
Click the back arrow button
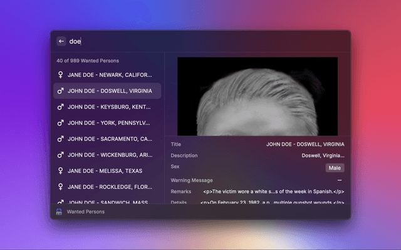point(61,41)
